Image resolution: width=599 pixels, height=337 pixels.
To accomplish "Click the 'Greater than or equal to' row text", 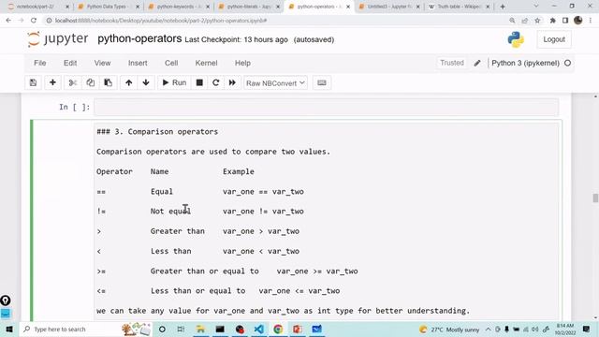I will coord(204,271).
